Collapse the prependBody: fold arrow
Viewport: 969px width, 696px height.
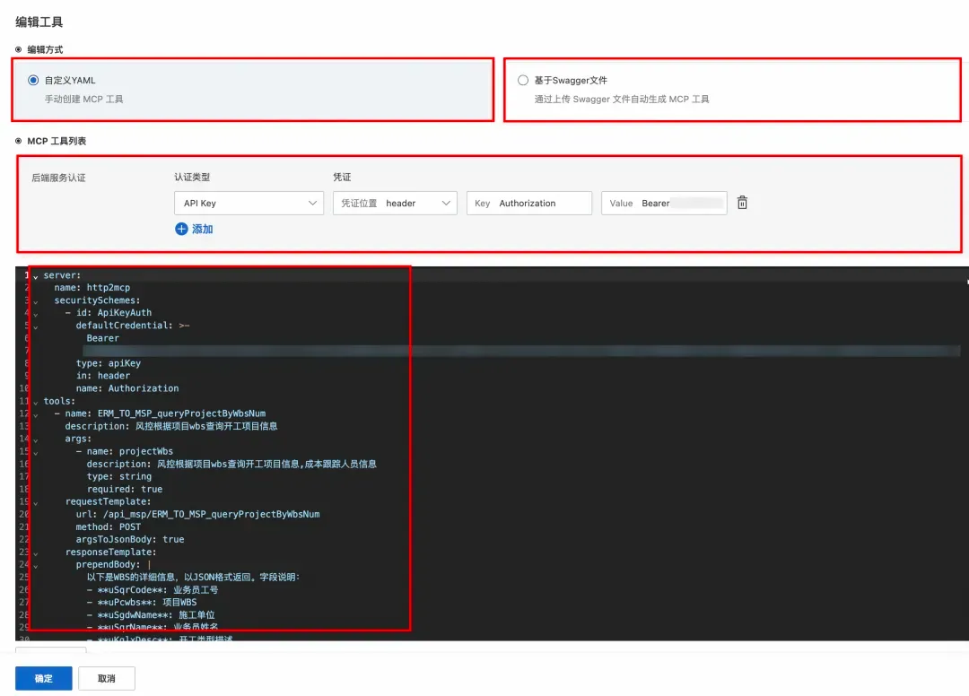35,566
